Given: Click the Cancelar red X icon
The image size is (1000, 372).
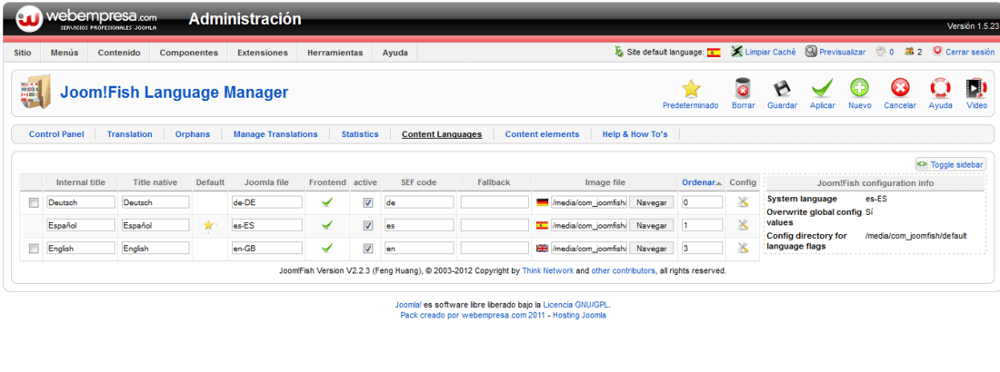Looking at the screenshot, I should pyautogui.click(x=900, y=89).
